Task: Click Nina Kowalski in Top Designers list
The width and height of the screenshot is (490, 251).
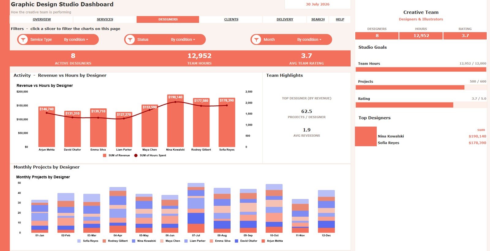Action: (391, 136)
